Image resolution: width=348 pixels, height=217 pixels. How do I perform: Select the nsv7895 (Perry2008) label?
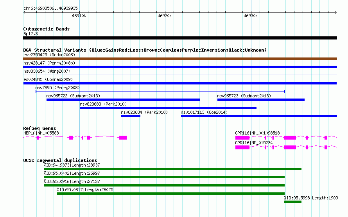coord(57,88)
